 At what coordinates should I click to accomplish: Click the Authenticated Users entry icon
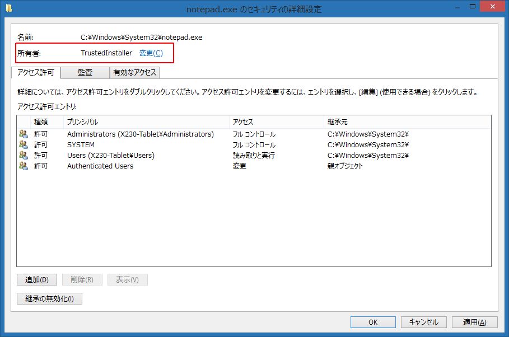click(23, 166)
